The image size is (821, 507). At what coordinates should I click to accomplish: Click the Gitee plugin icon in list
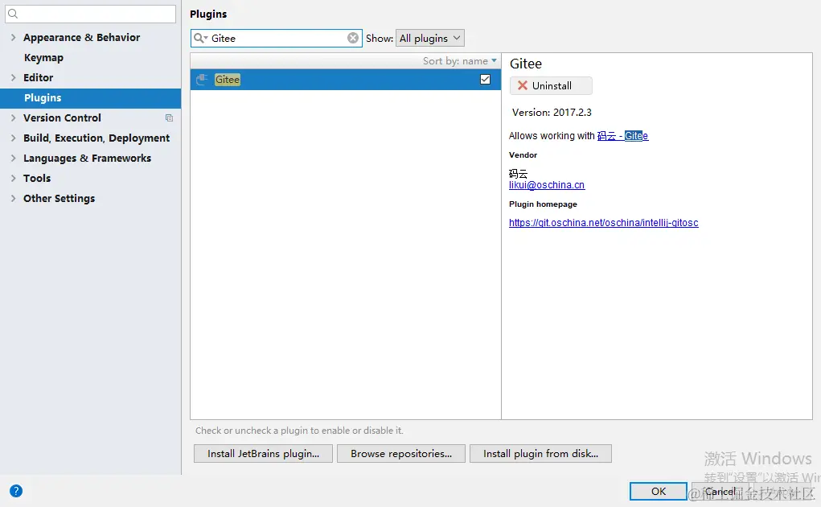pos(202,80)
